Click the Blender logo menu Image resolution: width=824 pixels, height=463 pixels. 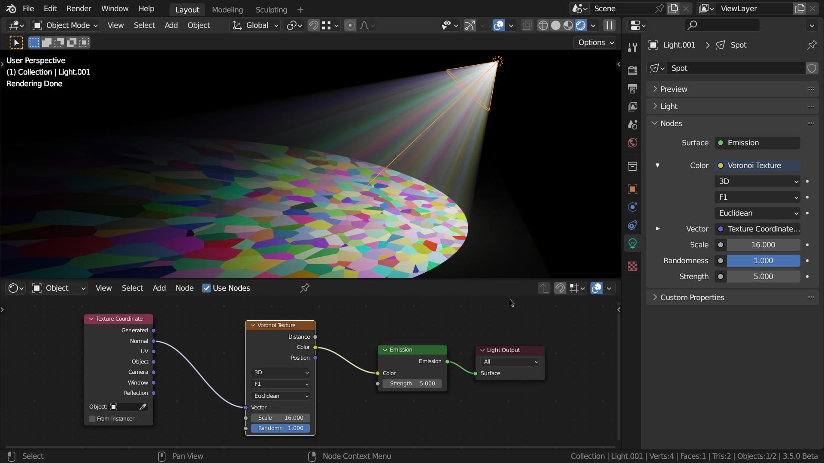tap(12, 9)
